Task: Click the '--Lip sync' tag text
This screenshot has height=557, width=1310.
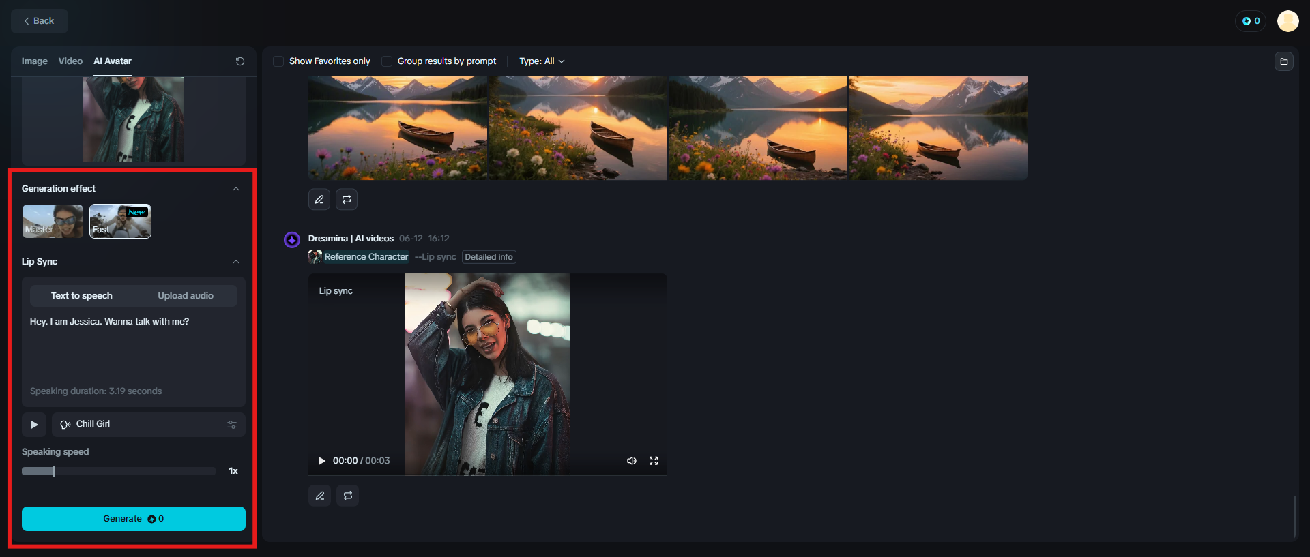Action: tap(435, 257)
